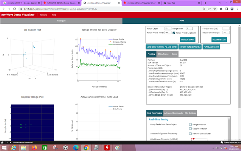Click the site lock icon in address bar
The width and height of the screenshot is (241, 151).
click(x=21, y=9)
